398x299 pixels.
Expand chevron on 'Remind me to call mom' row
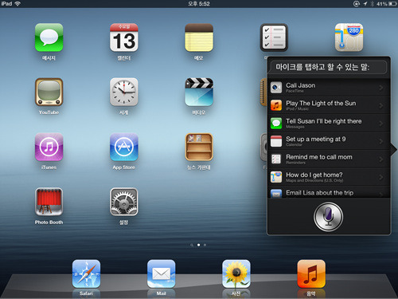(381, 159)
